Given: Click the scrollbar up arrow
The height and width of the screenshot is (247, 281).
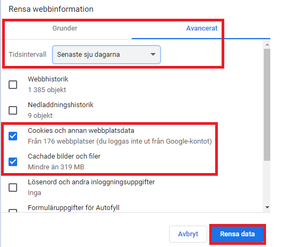Looking at the screenshot, I should click(x=267, y=44).
